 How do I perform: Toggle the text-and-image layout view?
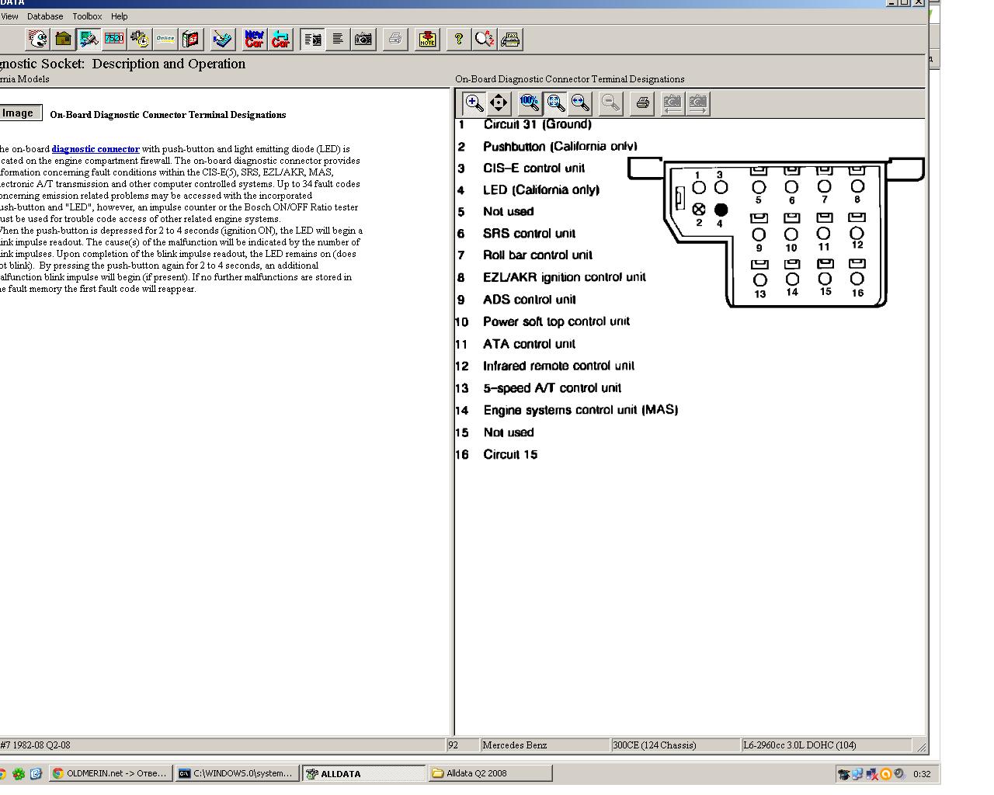[313, 39]
